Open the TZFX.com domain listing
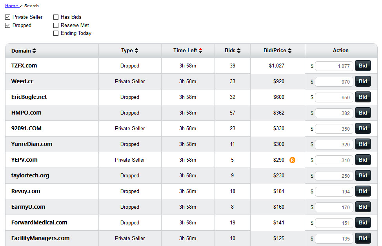 [24, 66]
